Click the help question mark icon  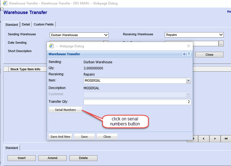189,54
